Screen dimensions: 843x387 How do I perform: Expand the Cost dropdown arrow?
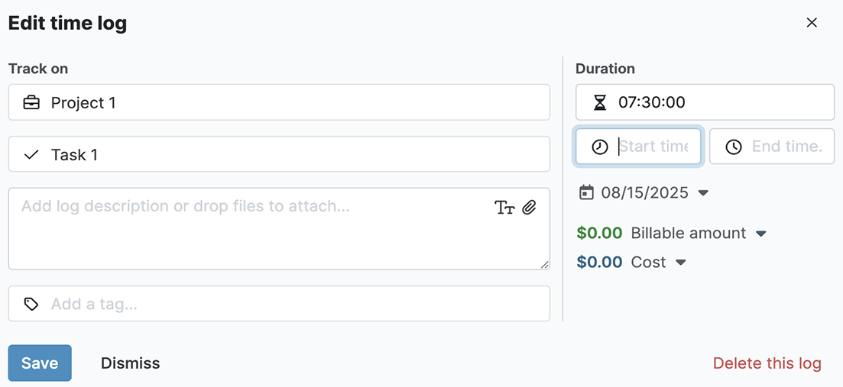pos(681,263)
